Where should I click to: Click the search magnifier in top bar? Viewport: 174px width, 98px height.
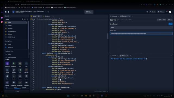[x=147, y=12]
